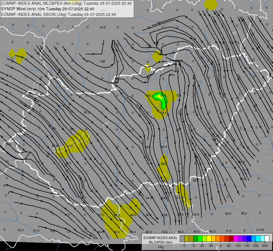Screen dimensions: 273x251
Task: Click the map value 46.6
Action: pyautogui.click(x=133, y=215)
